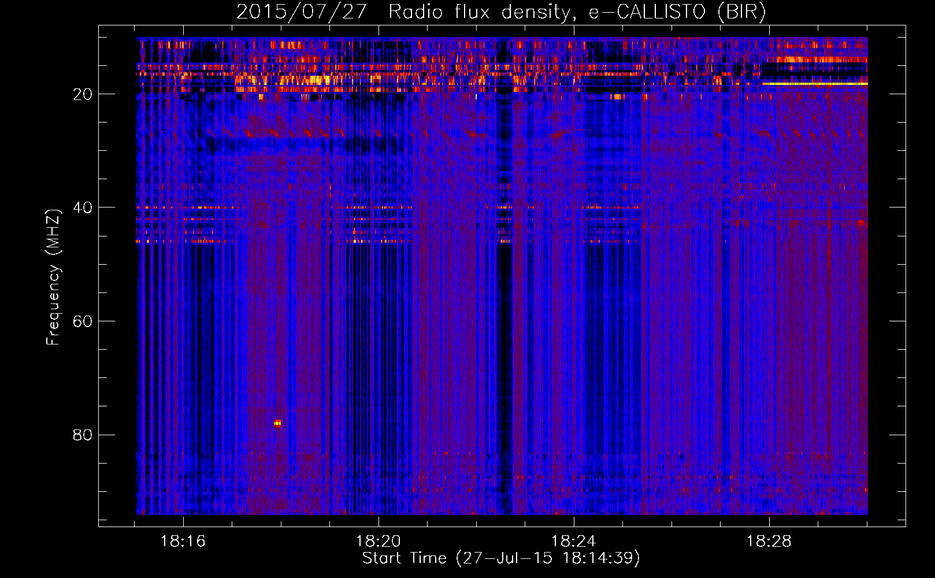The height and width of the screenshot is (578, 935).
Task: Click the 18:16 time tick label
Action: [x=183, y=542]
